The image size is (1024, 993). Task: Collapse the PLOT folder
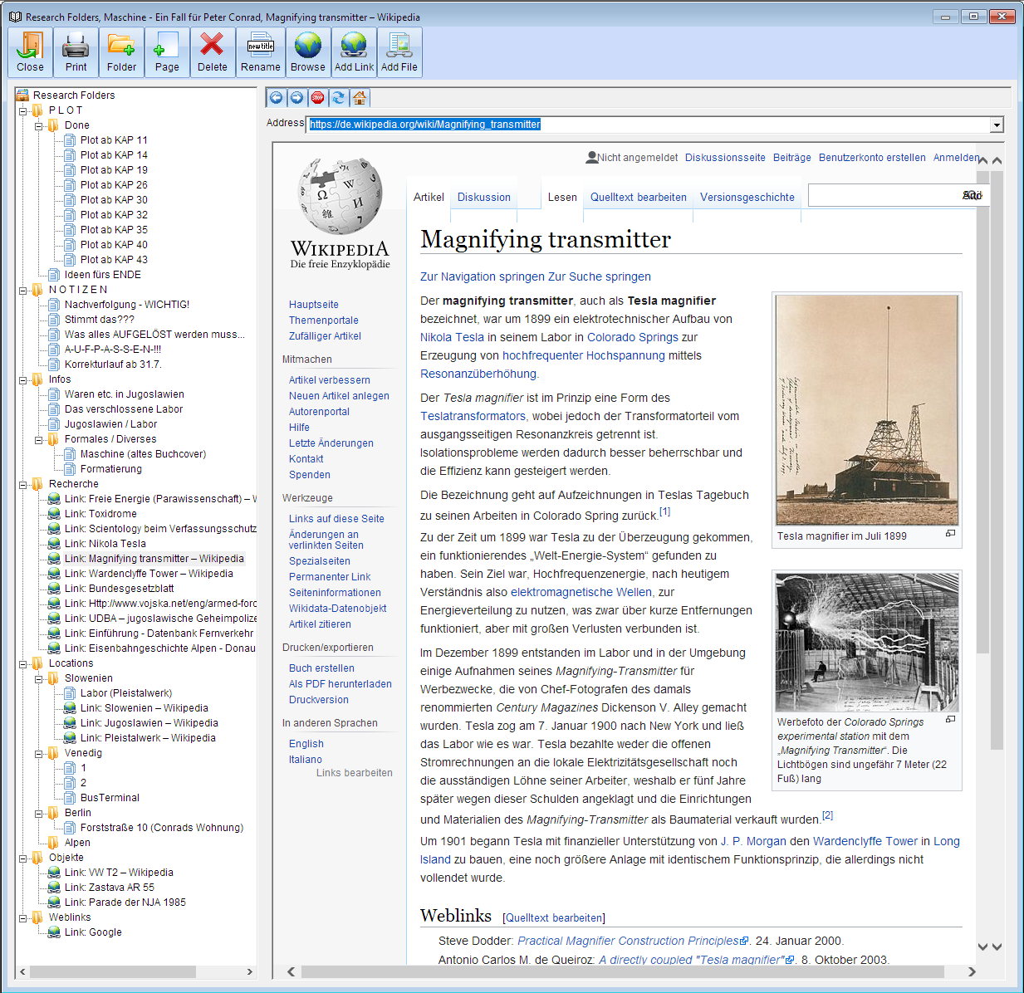tap(23, 110)
